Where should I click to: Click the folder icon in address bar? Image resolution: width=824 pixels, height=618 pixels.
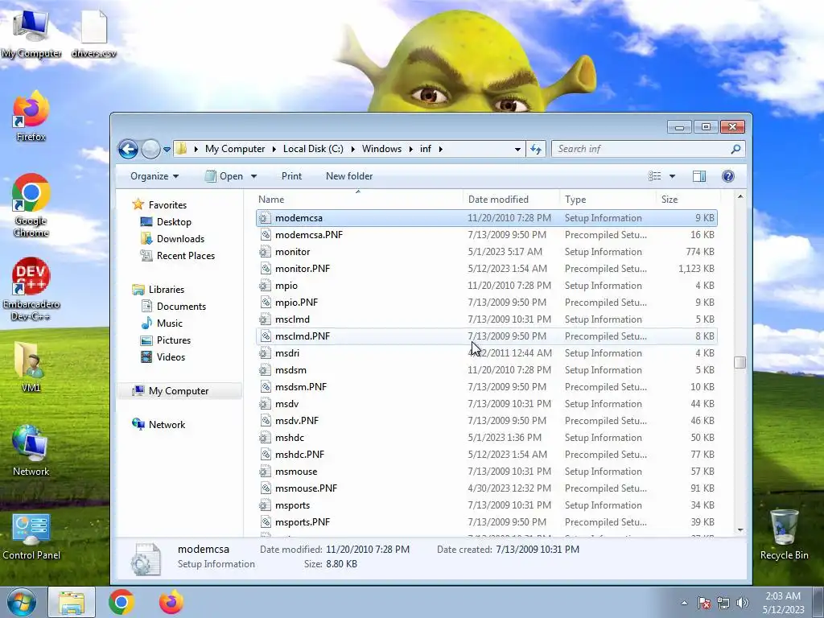181,149
